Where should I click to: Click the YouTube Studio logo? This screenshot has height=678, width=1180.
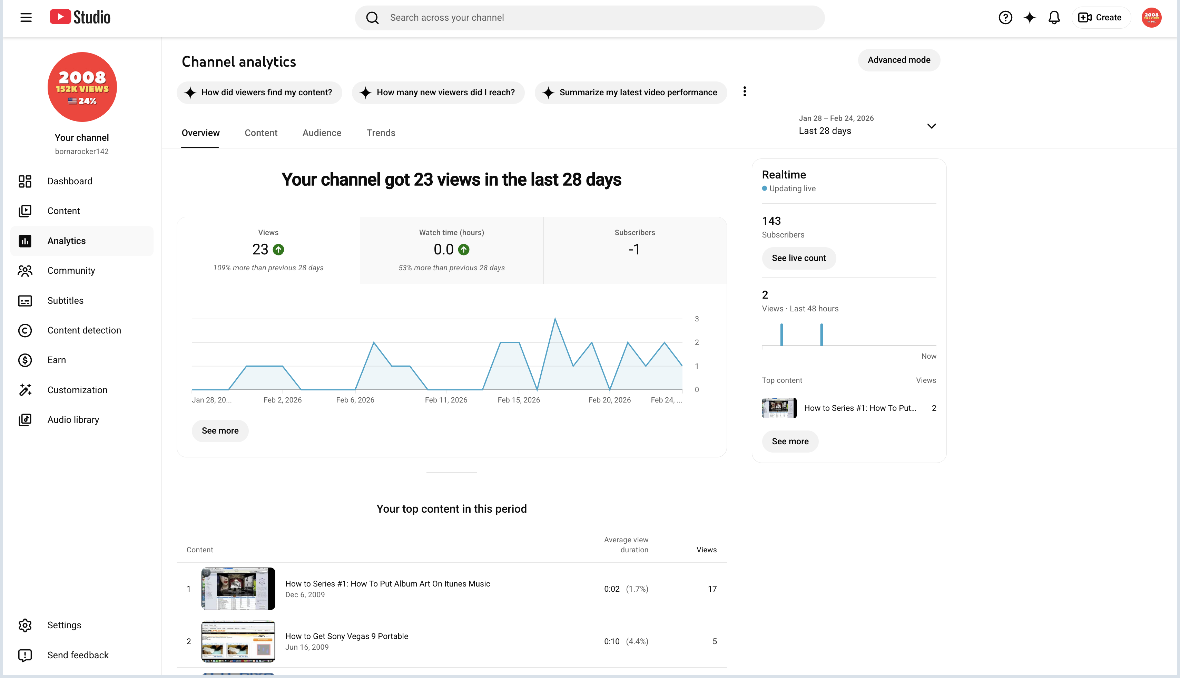[80, 17]
